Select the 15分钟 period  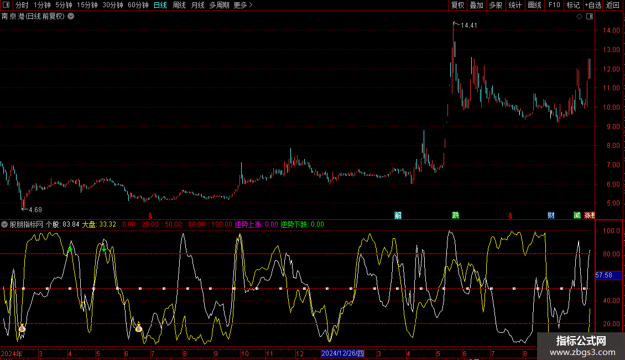tap(87, 5)
